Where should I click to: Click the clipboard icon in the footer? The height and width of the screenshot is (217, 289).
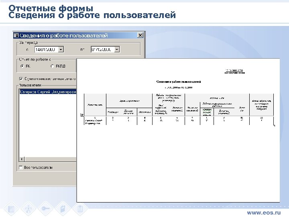(80, 209)
